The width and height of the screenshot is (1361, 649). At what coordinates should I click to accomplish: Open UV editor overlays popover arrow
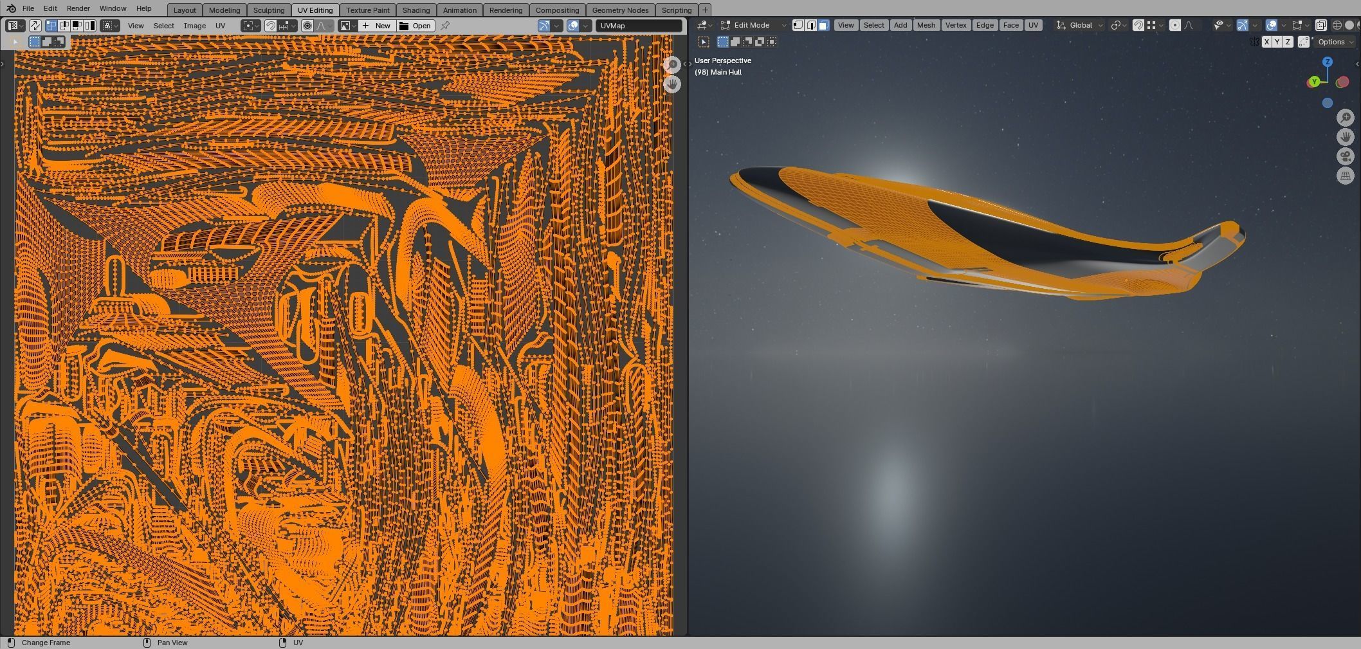[585, 26]
